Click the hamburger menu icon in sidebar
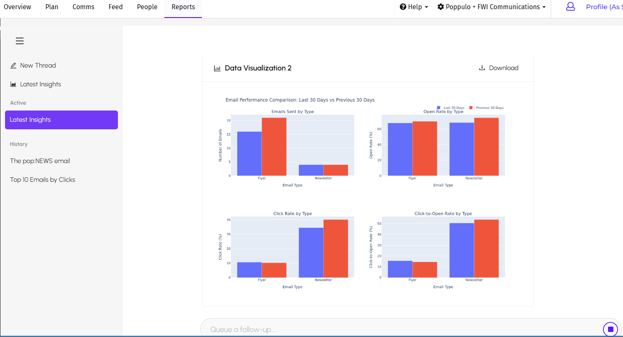 tap(20, 41)
